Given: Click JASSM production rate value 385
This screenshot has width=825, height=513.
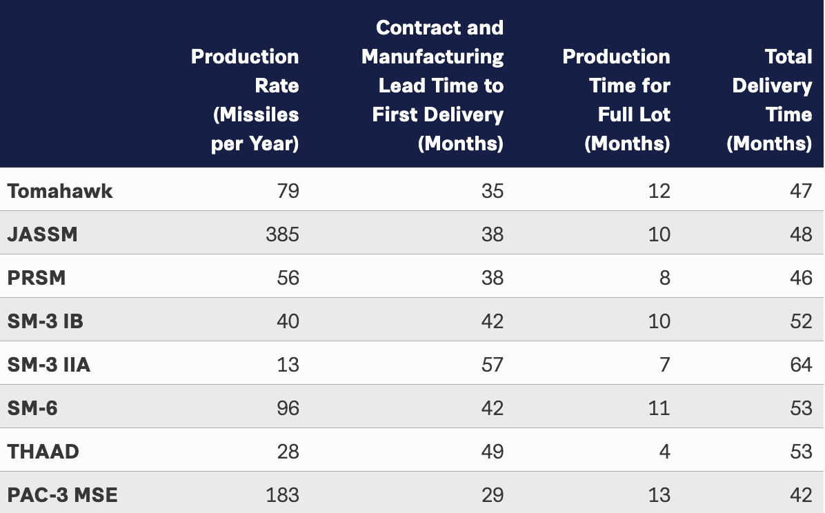Looking at the screenshot, I should pos(283,234).
